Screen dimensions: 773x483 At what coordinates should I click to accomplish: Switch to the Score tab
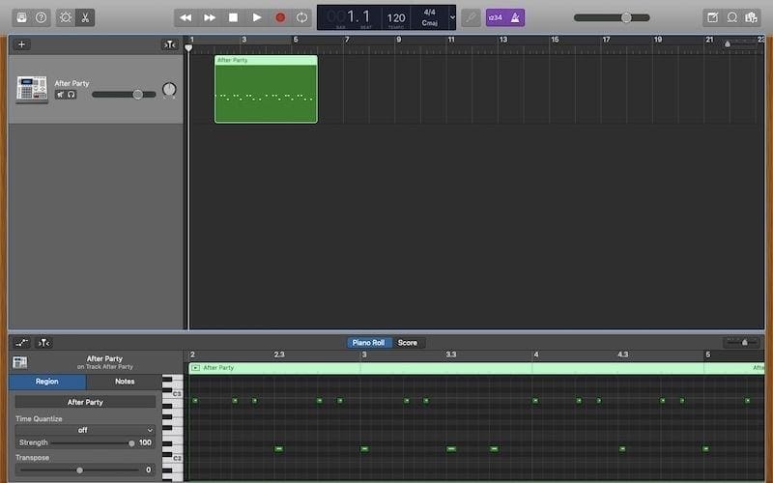(407, 343)
